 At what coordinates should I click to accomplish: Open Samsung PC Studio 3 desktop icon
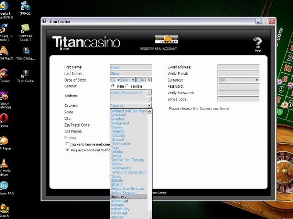pyautogui.click(x=6, y=33)
